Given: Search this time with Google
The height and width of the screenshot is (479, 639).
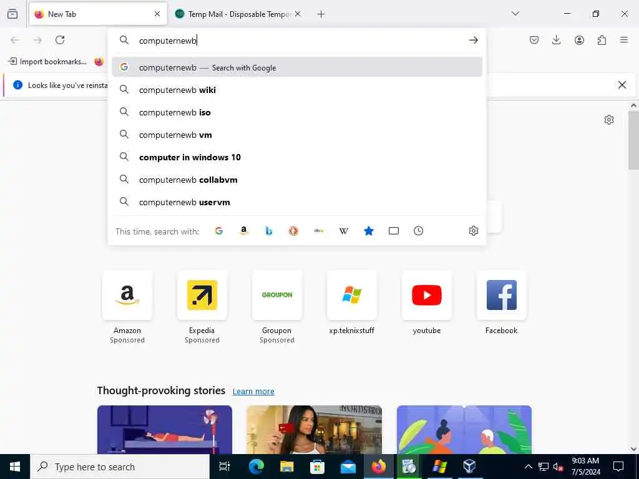Looking at the screenshot, I should (x=219, y=231).
